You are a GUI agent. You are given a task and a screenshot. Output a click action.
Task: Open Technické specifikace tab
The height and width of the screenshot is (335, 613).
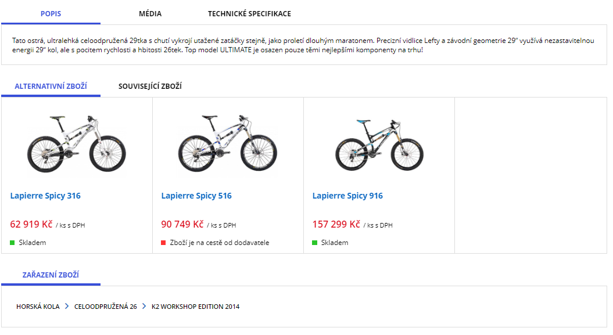tap(249, 14)
